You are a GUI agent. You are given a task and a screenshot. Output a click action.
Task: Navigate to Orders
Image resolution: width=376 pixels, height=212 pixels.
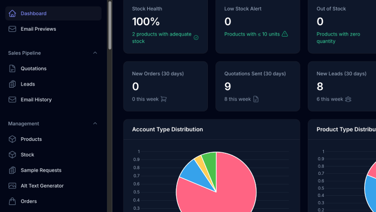pyautogui.click(x=53, y=201)
